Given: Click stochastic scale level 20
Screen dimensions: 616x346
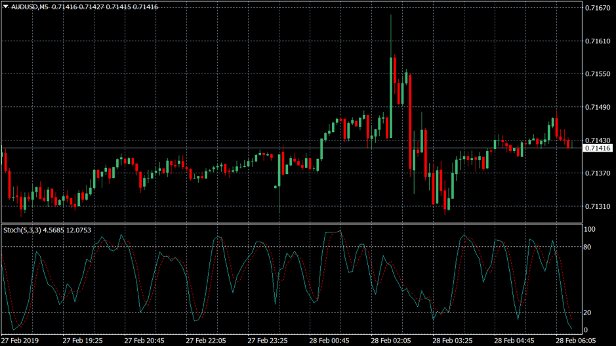Looking at the screenshot, I should pos(587,313).
